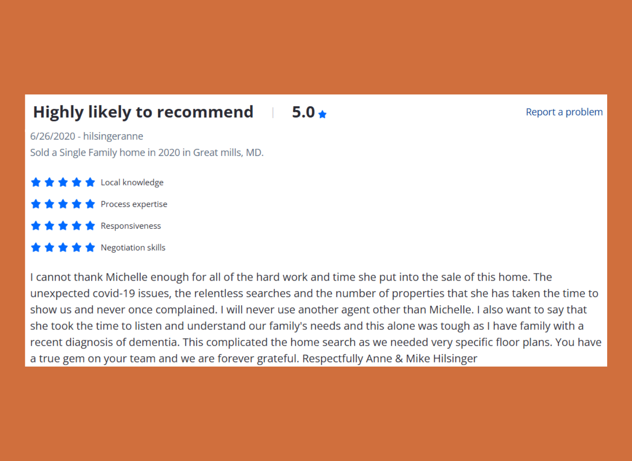
Task: Click the 5.0 overall rating number
Action: click(x=303, y=112)
